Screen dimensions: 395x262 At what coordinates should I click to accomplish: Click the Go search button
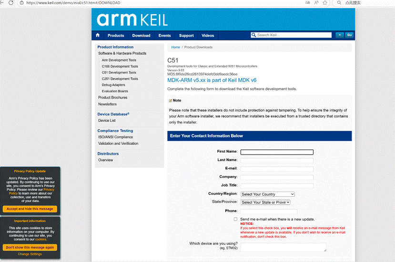[x=349, y=35]
